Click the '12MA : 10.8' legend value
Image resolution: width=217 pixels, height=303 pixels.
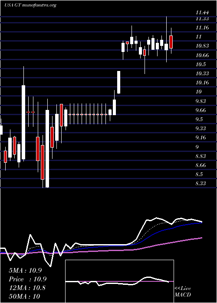click(27, 288)
